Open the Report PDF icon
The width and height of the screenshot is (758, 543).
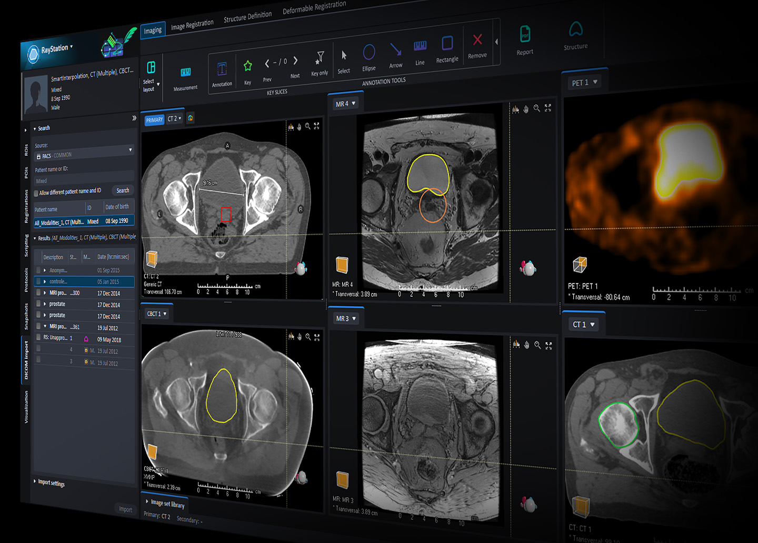(x=525, y=35)
